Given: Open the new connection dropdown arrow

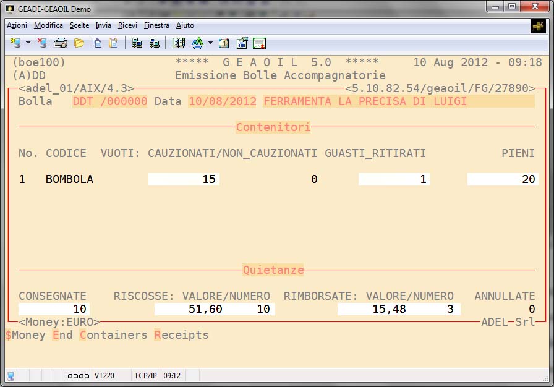Looking at the screenshot, I should tap(28, 43).
